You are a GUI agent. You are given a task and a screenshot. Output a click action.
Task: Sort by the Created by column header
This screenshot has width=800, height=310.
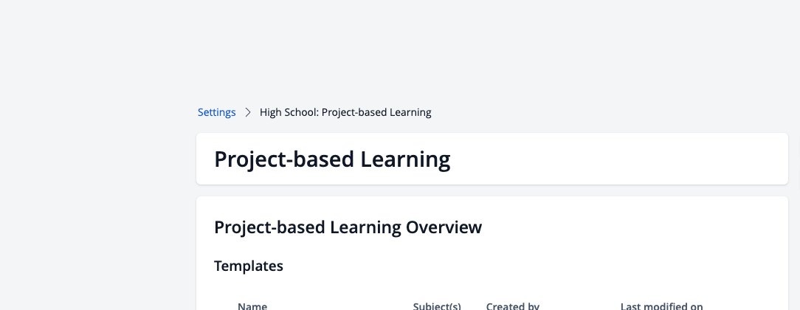(x=513, y=306)
